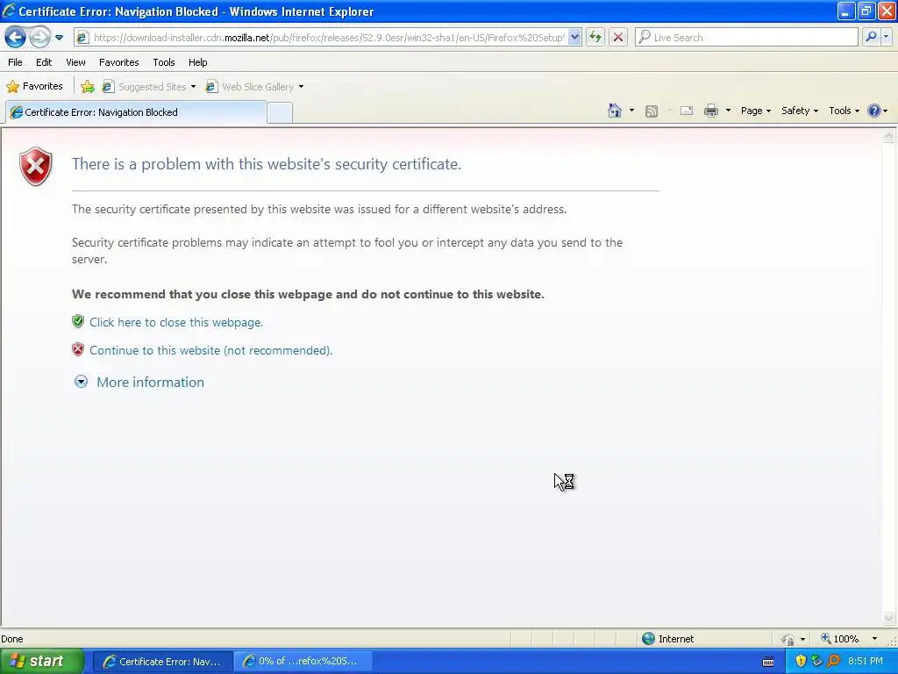Click the Print icon

[x=710, y=111]
